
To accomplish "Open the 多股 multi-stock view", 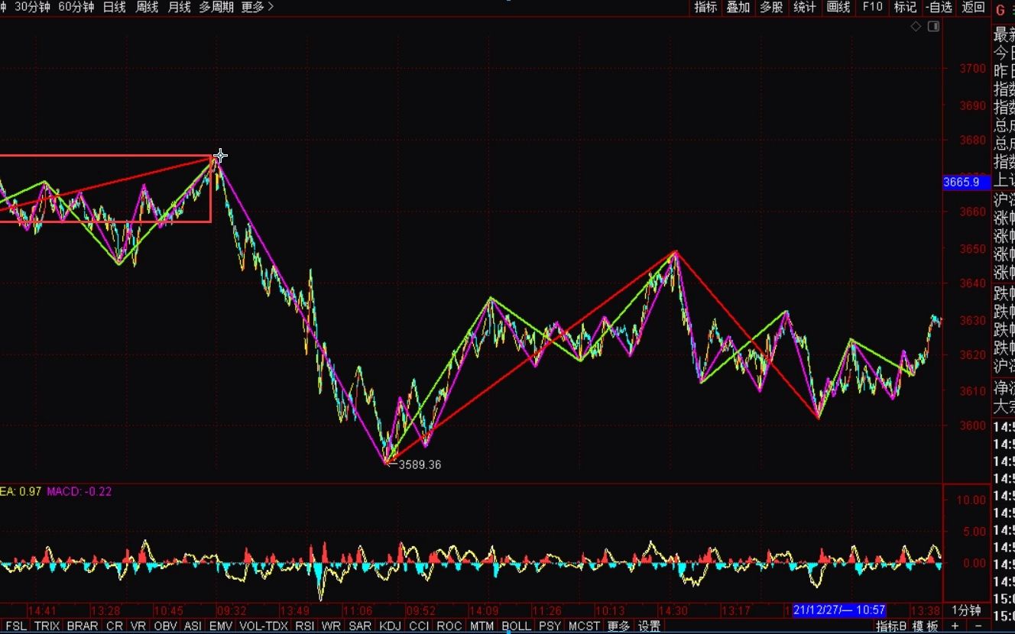I will [771, 7].
